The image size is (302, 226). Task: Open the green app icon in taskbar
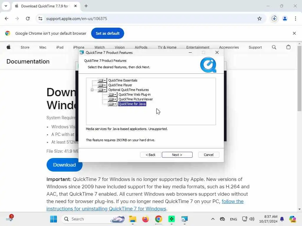[x=171, y=219]
